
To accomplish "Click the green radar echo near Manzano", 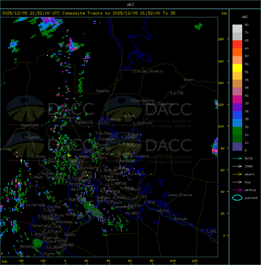I will click(37, 243).
